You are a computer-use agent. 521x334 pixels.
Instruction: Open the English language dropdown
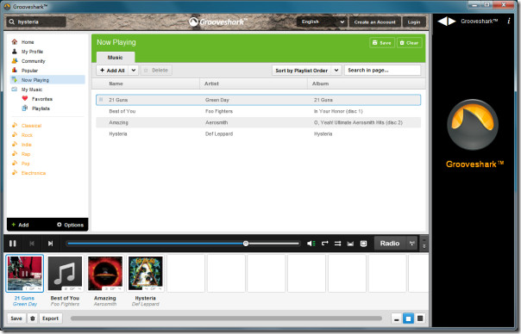click(x=322, y=22)
